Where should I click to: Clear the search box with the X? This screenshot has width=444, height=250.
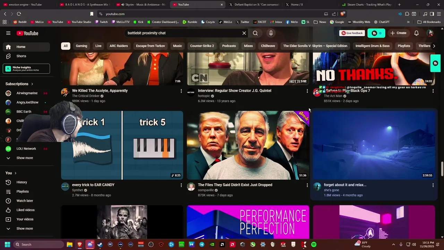tap(244, 33)
